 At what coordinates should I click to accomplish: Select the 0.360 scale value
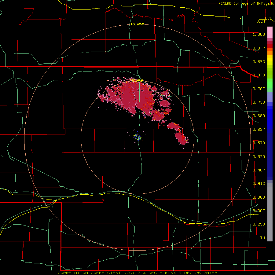[259, 197]
